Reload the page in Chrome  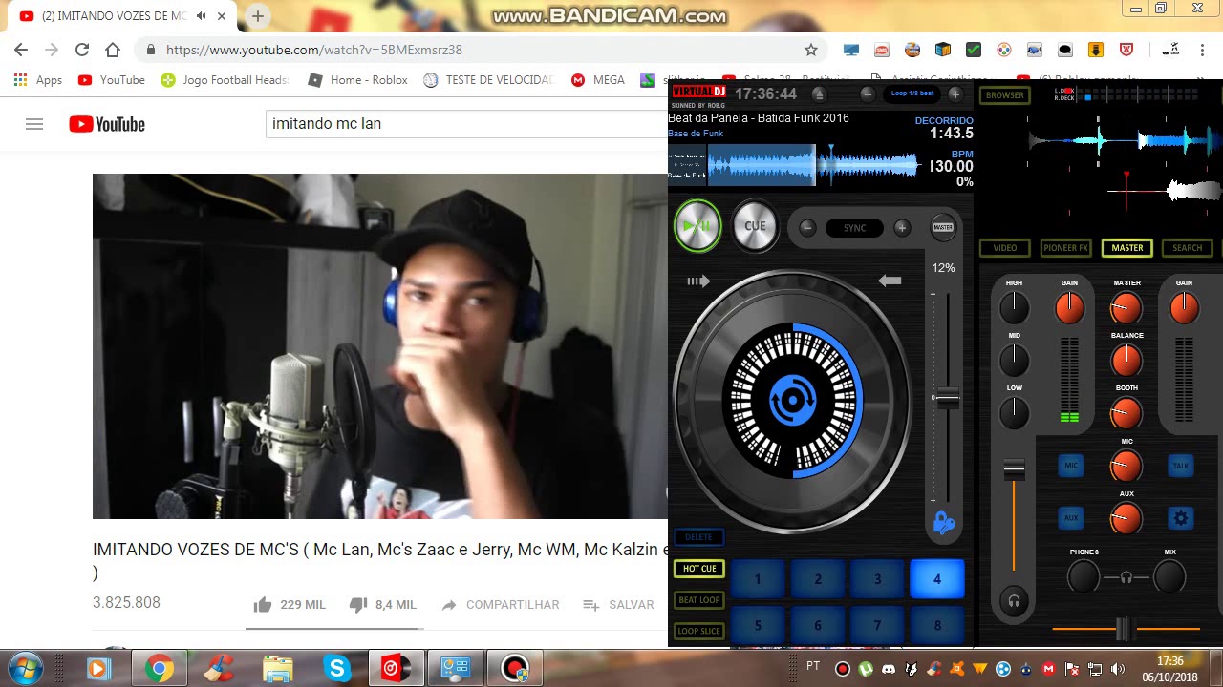tap(82, 50)
